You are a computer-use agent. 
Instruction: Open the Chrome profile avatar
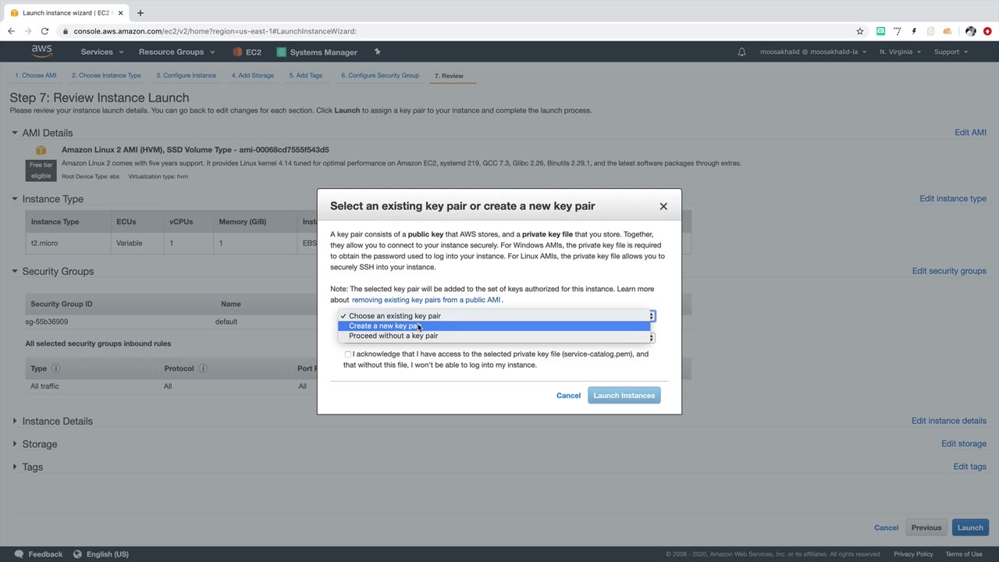(970, 31)
